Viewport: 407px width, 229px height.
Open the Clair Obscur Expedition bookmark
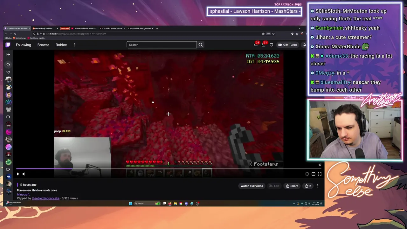pos(37,38)
